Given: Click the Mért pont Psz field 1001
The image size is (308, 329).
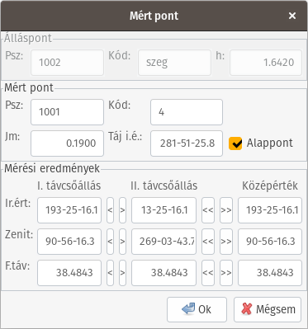Looking at the screenshot, I should click(67, 112).
